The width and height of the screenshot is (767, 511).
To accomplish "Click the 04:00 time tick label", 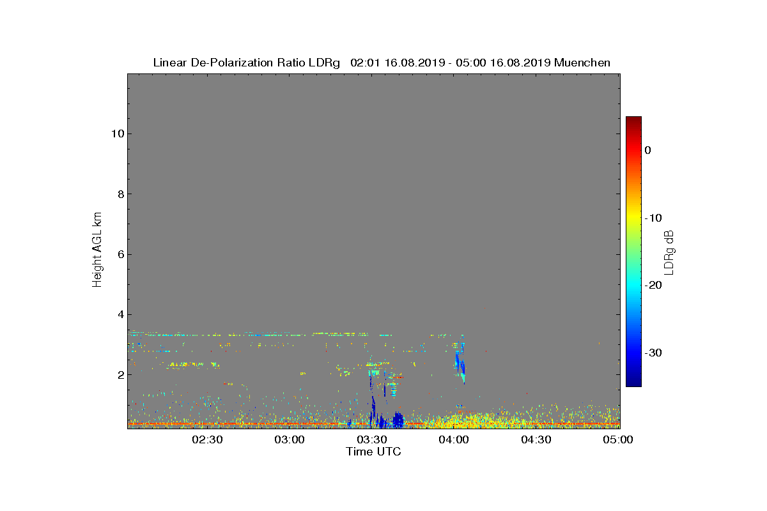I will [x=454, y=439].
